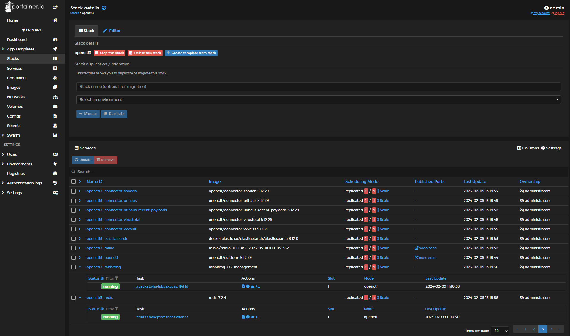570x336 pixels.
Task: Check the opencti3_connector-shodan service checkbox
Action: click(74, 191)
